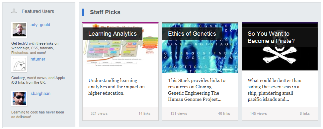The image size is (323, 129).
Task: Open nrturner's sketch avatar
Action: tap(19, 64)
